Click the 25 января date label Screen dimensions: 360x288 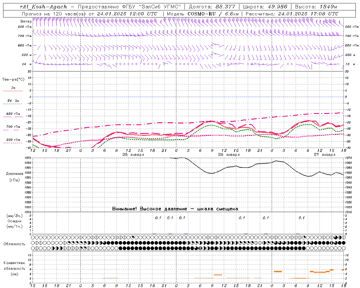(133, 155)
